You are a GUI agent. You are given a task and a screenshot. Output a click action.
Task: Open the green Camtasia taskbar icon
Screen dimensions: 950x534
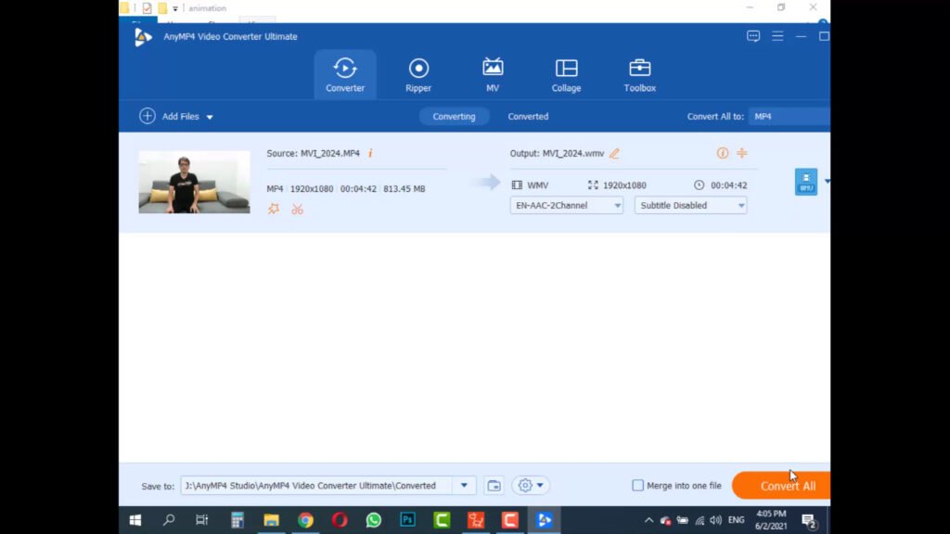[442, 520]
